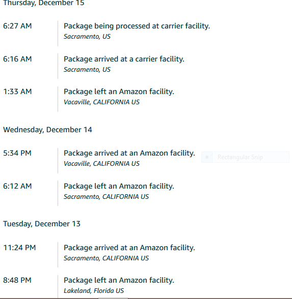Click the 6:16 AM timestamp
The width and height of the screenshot is (292, 299).
click(17, 59)
